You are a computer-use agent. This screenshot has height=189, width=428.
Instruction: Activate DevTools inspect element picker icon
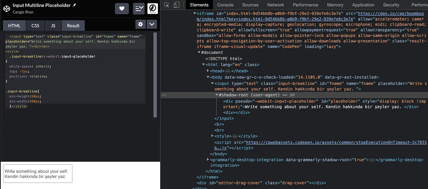pos(167,5)
